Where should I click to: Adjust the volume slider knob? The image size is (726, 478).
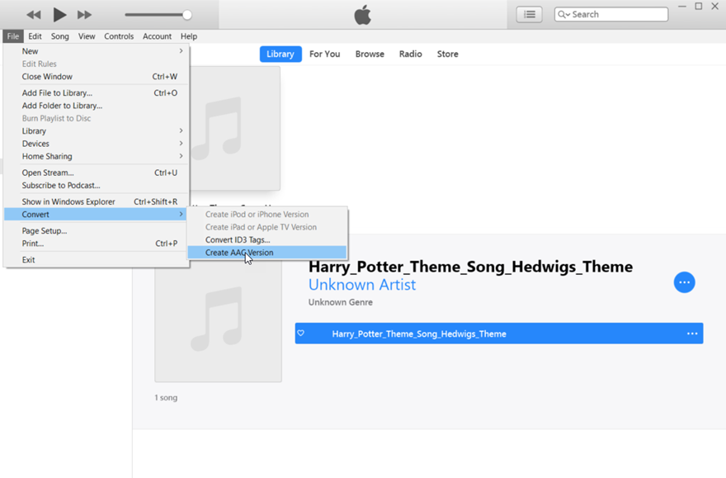tap(187, 15)
